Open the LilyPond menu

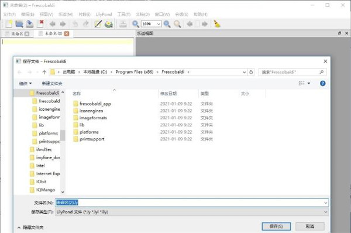pos(104,14)
